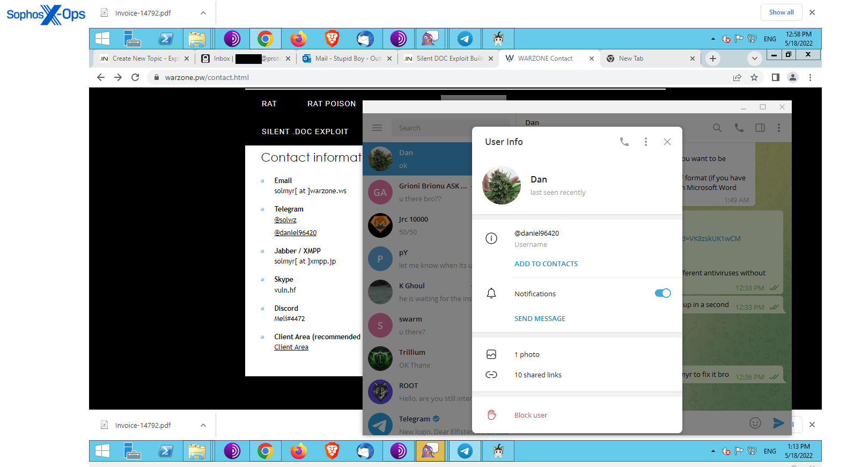Open Telegram from bottom taskbar

tap(465, 451)
